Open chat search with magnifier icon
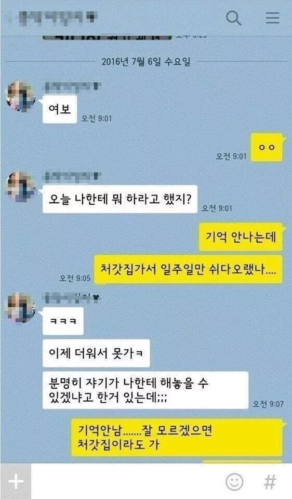 tap(233, 18)
